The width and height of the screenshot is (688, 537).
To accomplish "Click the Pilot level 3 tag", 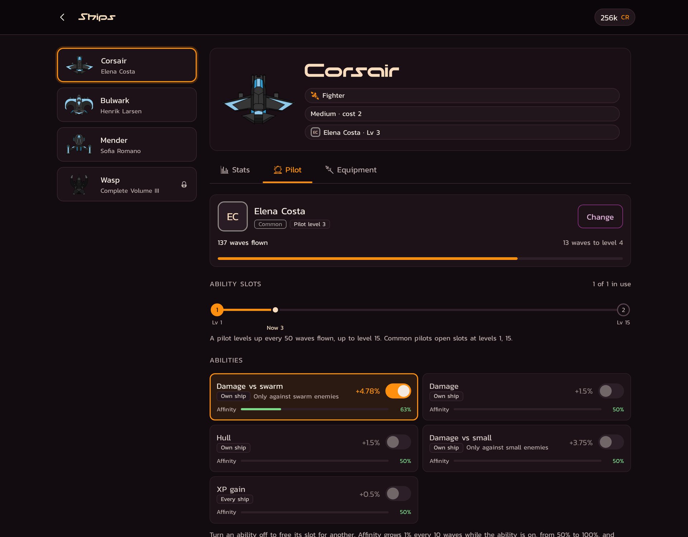I will (310, 224).
